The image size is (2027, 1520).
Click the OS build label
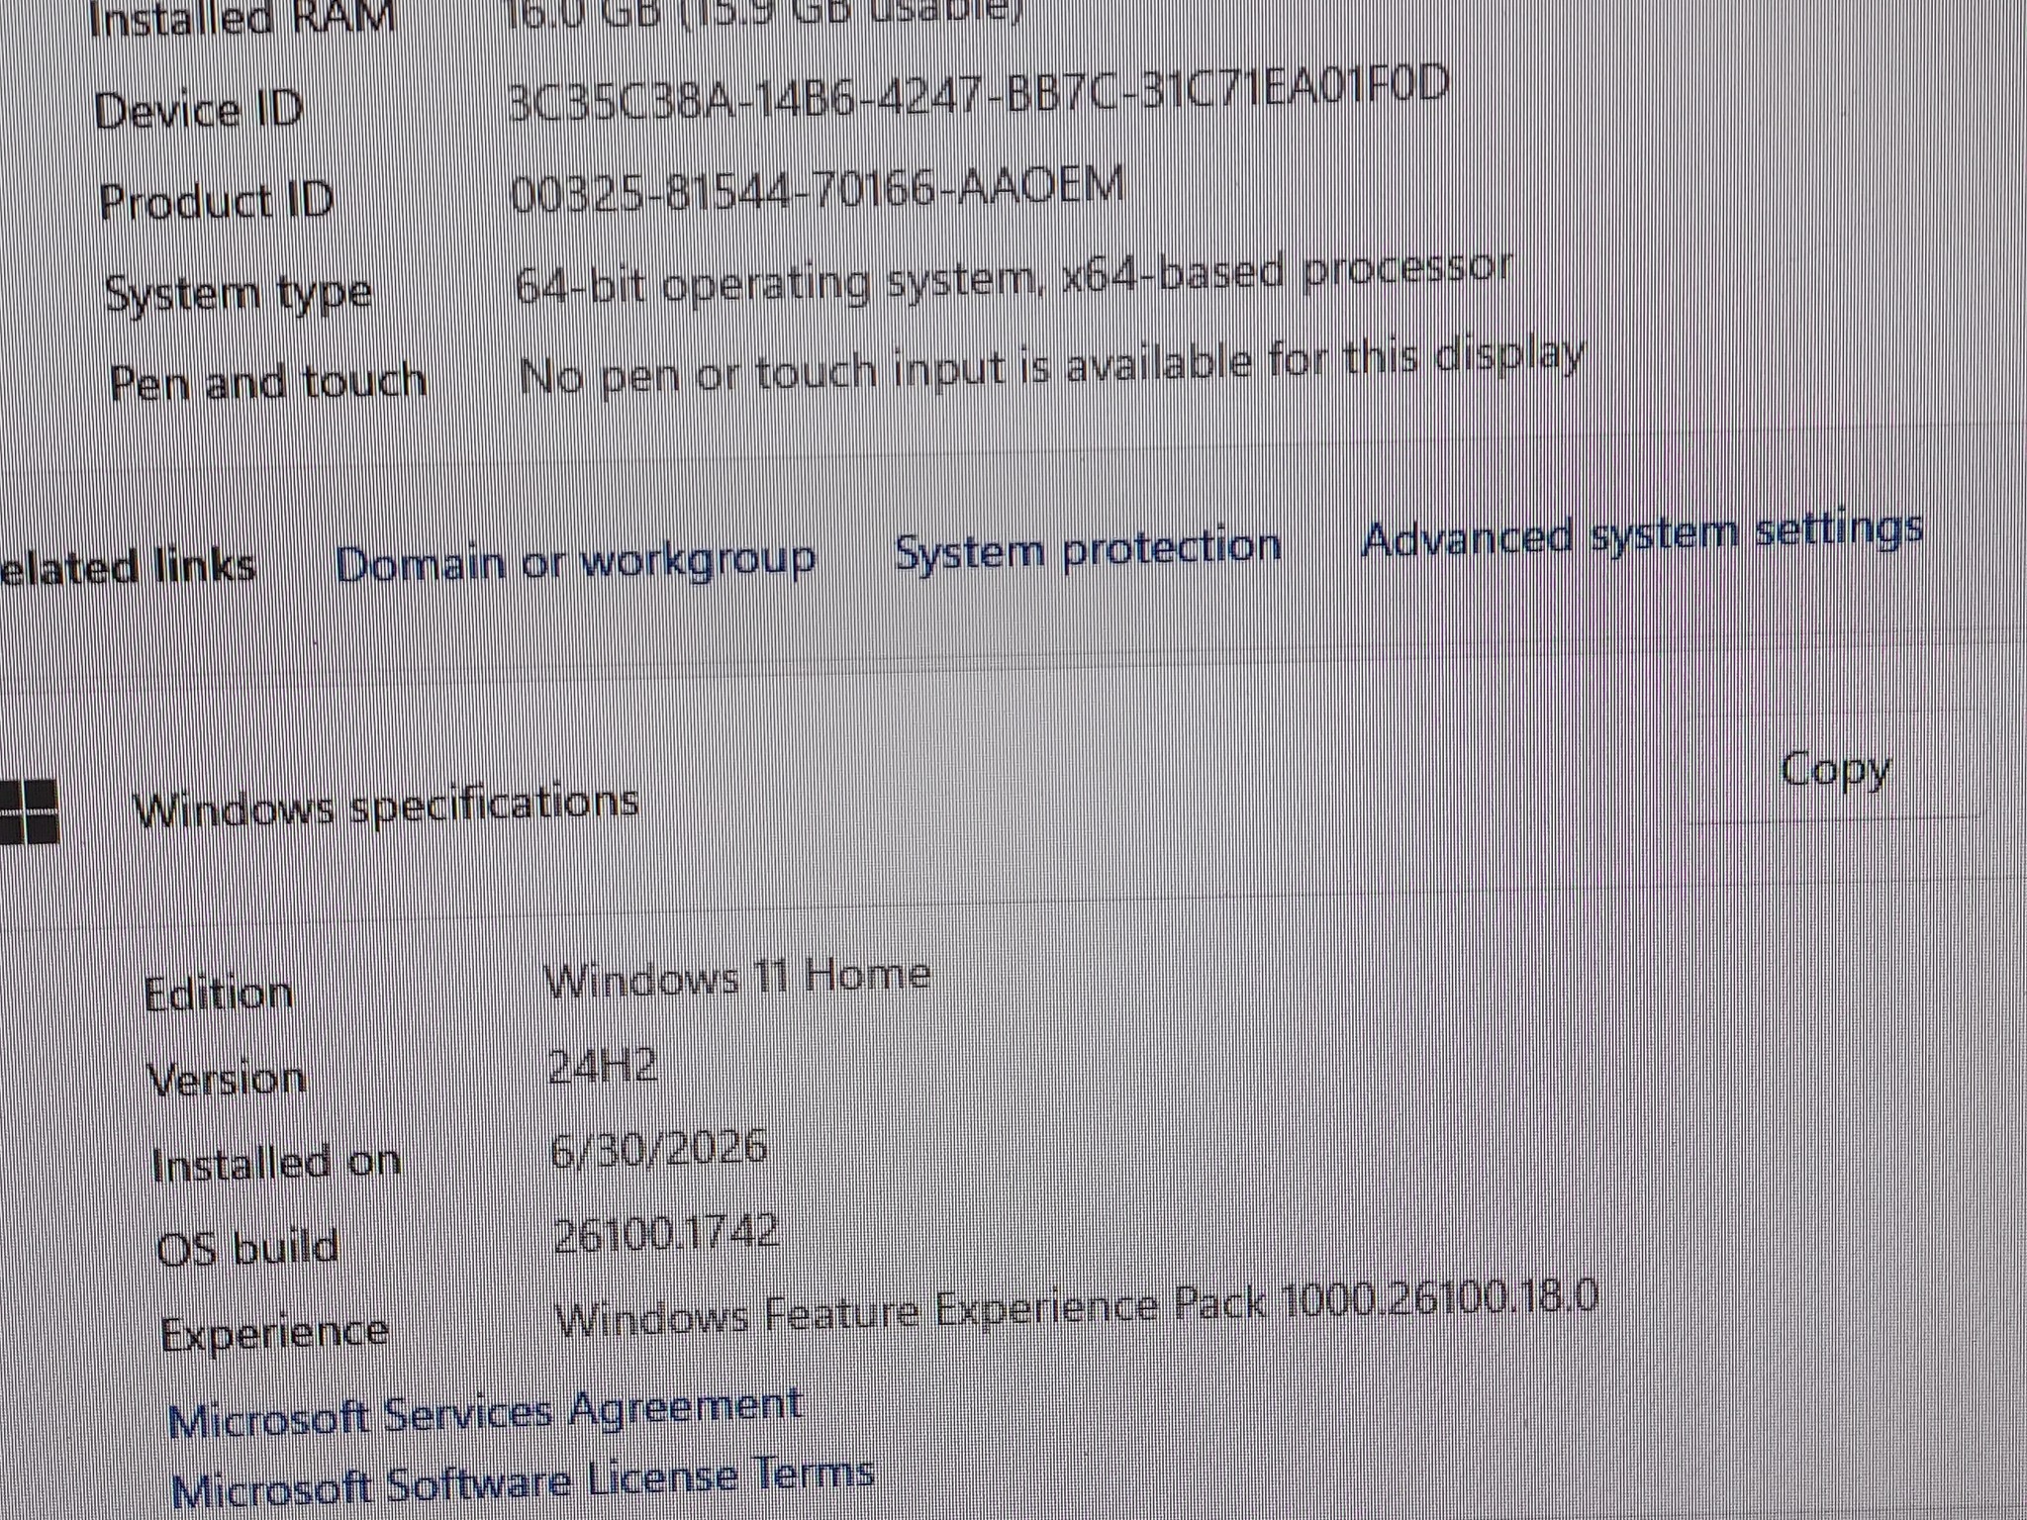coord(248,1248)
